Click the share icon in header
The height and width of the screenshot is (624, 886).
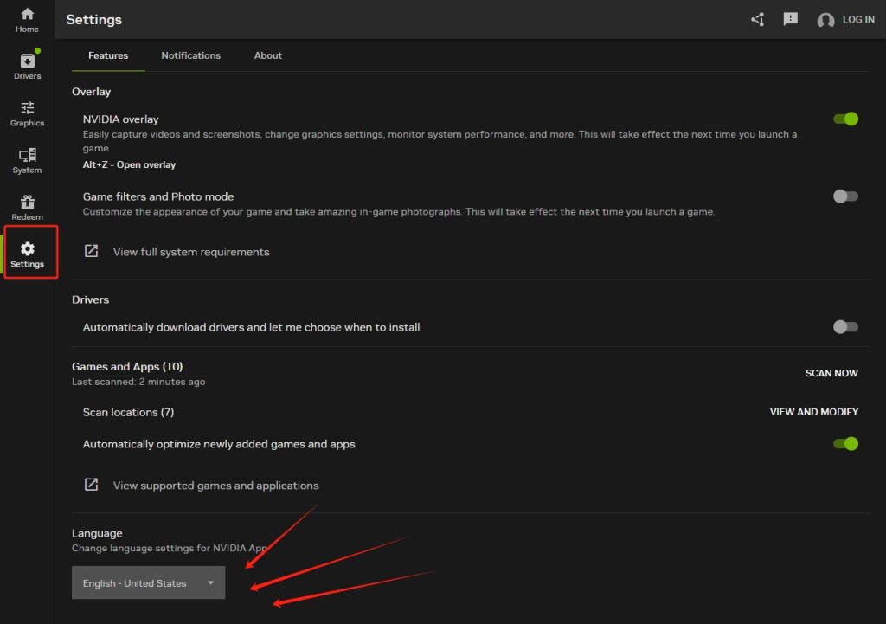pyautogui.click(x=757, y=20)
